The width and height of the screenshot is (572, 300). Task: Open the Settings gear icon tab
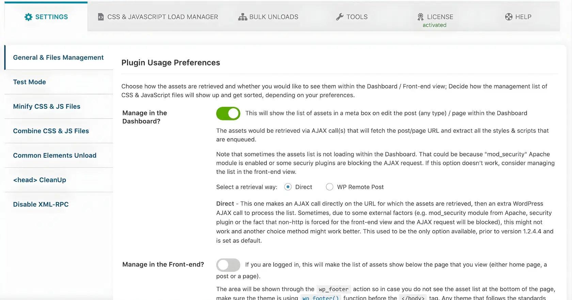(28, 17)
